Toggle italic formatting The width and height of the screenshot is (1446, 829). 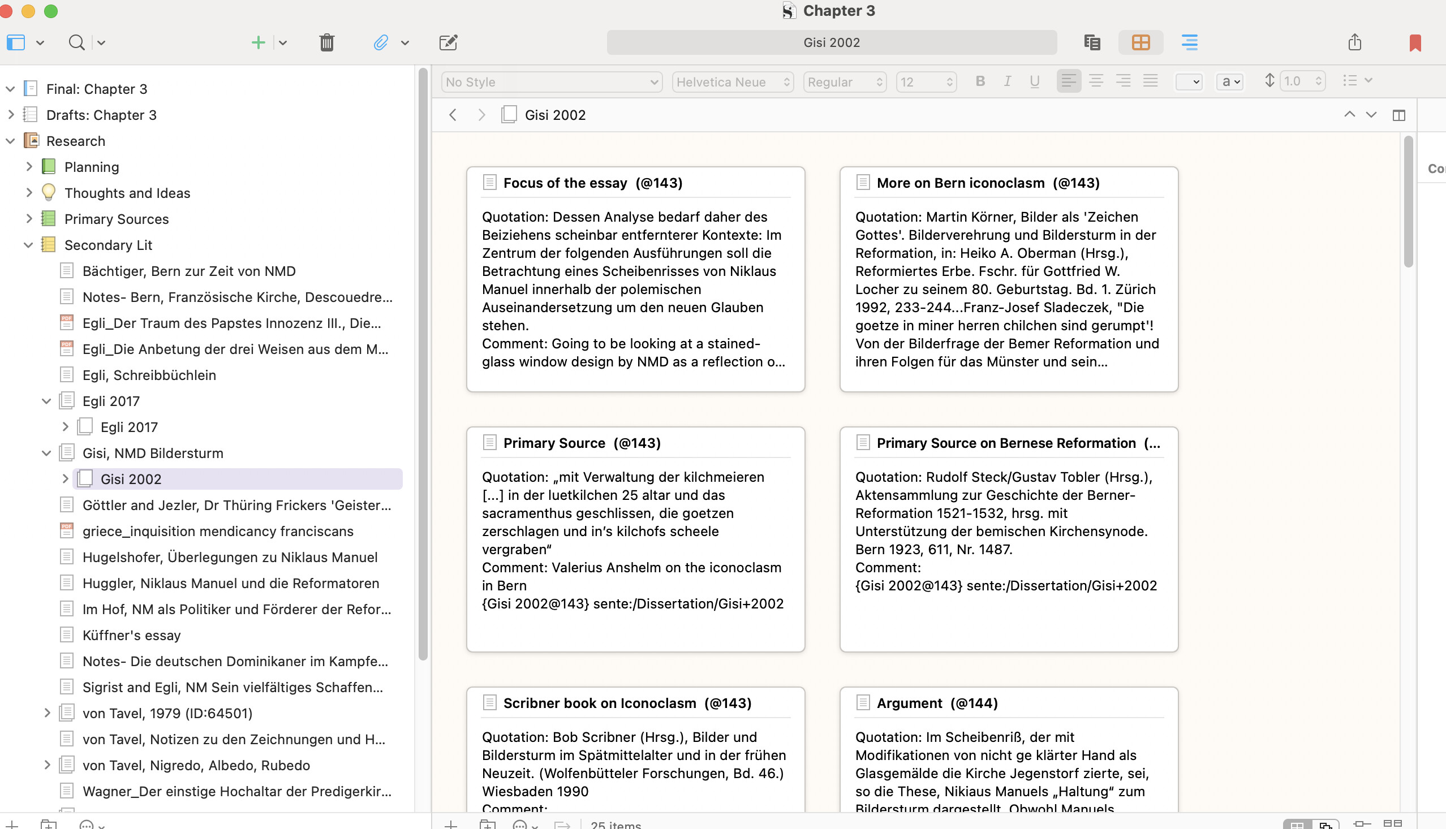pyautogui.click(x=1007, y=81)
